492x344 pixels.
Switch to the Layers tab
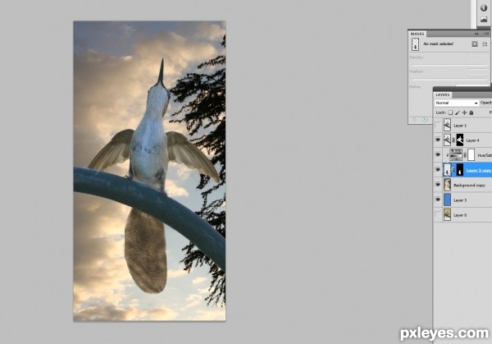tap(443, 94)
